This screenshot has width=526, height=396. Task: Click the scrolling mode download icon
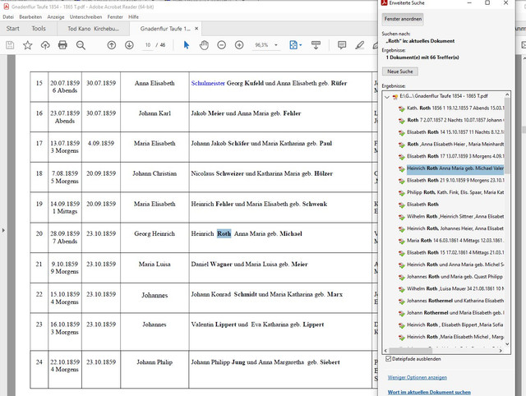pos(316,45)
